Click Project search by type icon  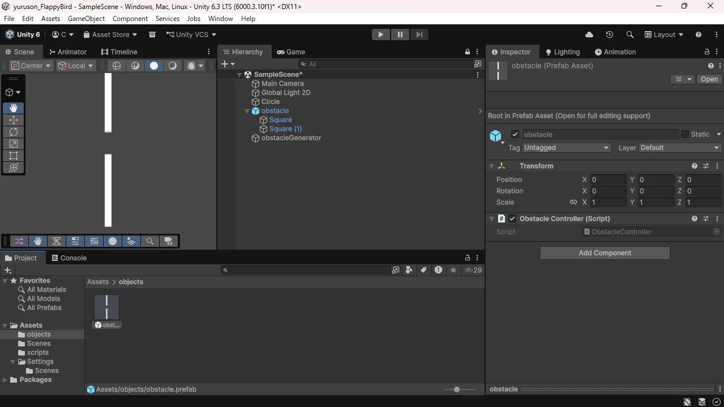409,270
